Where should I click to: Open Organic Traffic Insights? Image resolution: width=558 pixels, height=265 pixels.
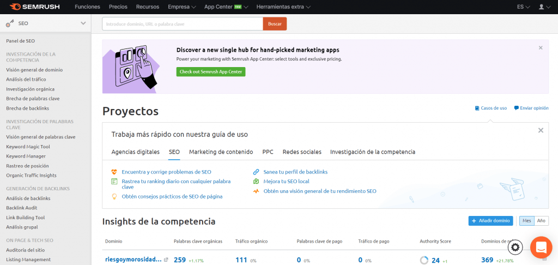31,175
